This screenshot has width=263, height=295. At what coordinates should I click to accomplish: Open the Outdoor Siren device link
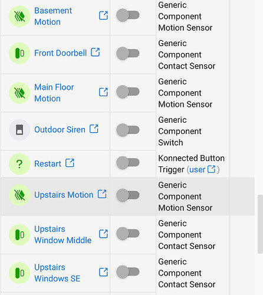pyautogui.click(x=60, y=130)
